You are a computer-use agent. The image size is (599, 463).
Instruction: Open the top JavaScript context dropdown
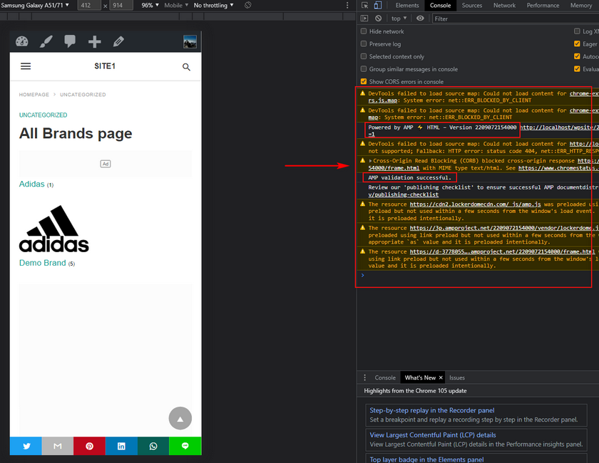coord(399,19)
